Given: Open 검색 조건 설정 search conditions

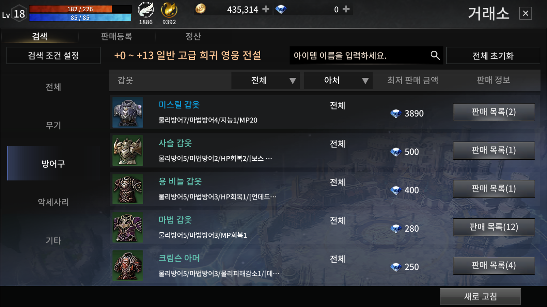Looking at the screenshot, I should click(53, 56).
